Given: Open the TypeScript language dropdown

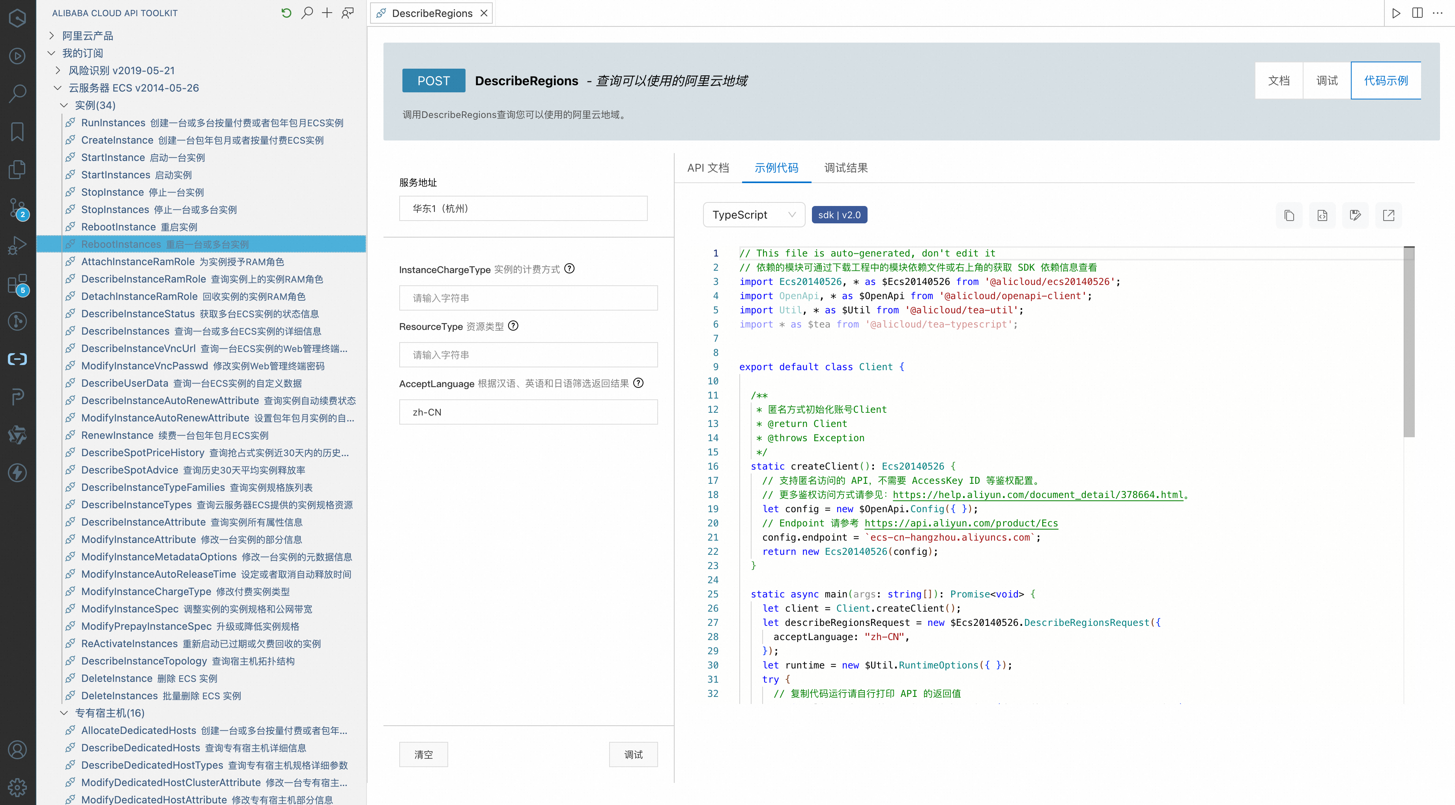Looking at the screenshot, I should pos(754,215).
